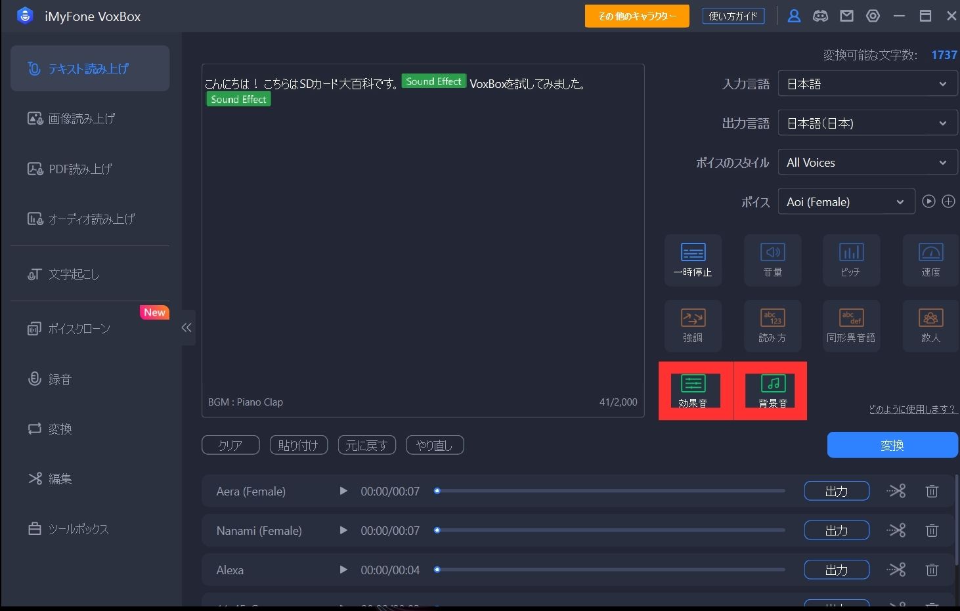Expand the 入力言語 dropdown
Image resolution: width=960 pixels, height=611 pixels.
point(867,84)
